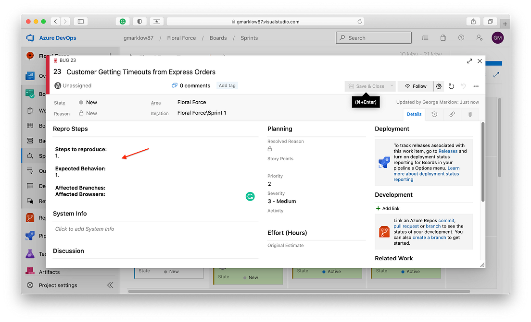The height and width of the screenshot is (322, 531).
Task: Refresh the work item with the refresh icon
Action: pos(451,86)
